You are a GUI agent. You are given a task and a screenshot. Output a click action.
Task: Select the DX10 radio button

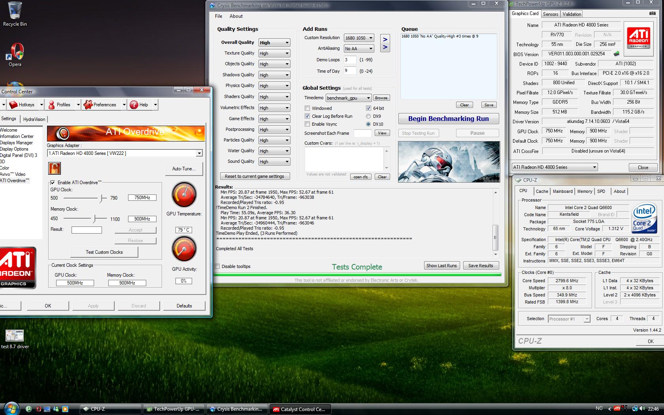pos(368,124)
